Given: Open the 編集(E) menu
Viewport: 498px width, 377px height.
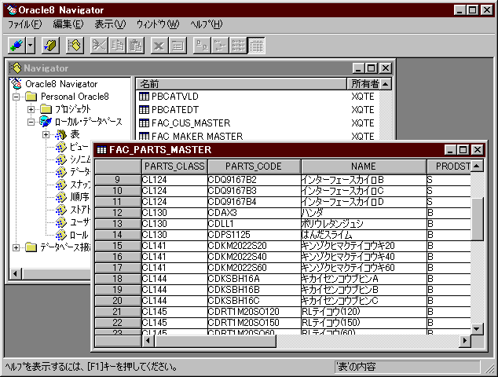Looking at the screenshot, I should [x=68, y=24].
